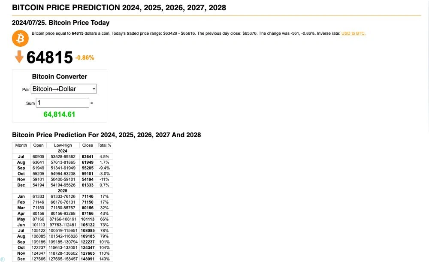Click the -0.86% change percentage
The height and width of the screenshot is (262, 429).
coord(85,57)
